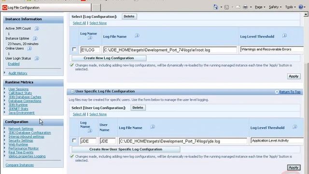Open Web Runtime link
309x174 pixels.
pyautogui.click(x=18, y=145)
